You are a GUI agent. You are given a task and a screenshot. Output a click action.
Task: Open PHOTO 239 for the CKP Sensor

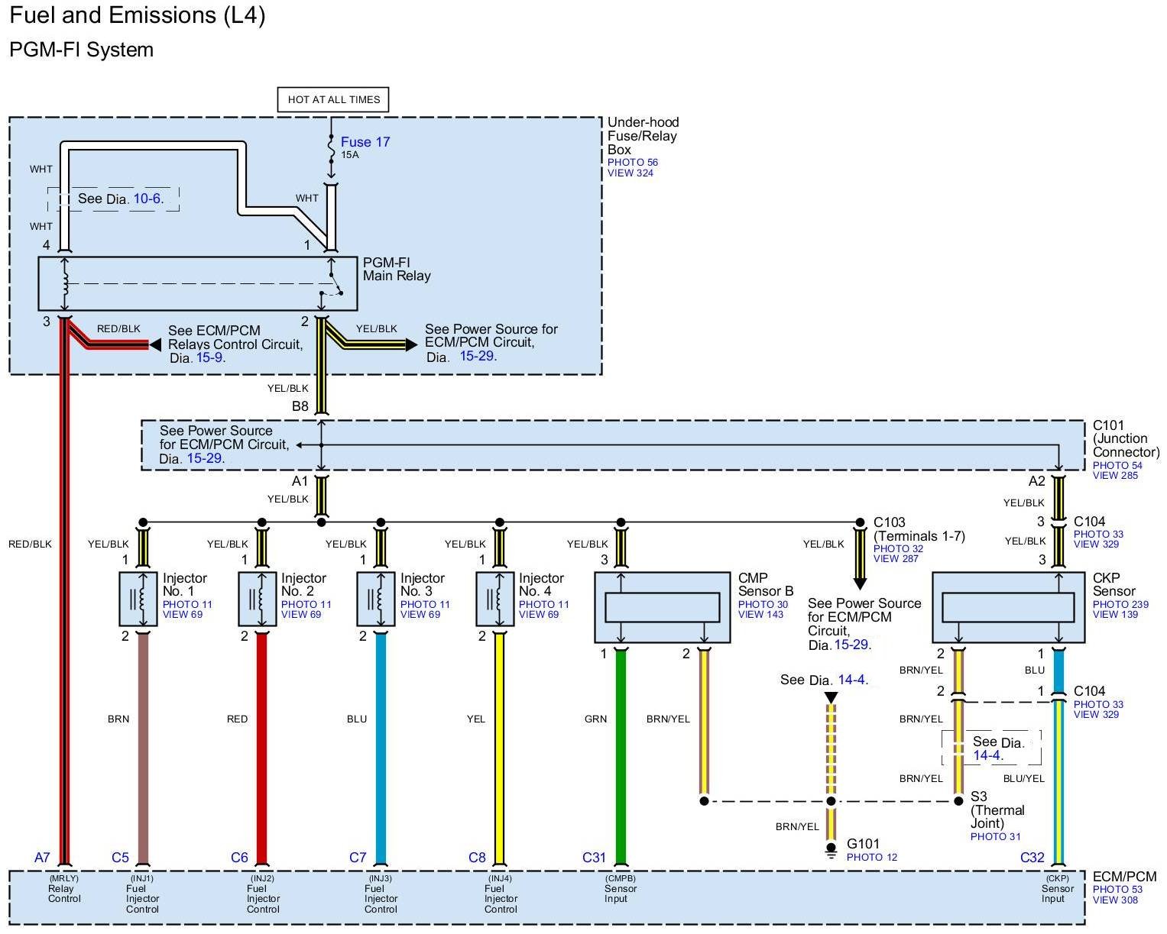[1120, 604]
